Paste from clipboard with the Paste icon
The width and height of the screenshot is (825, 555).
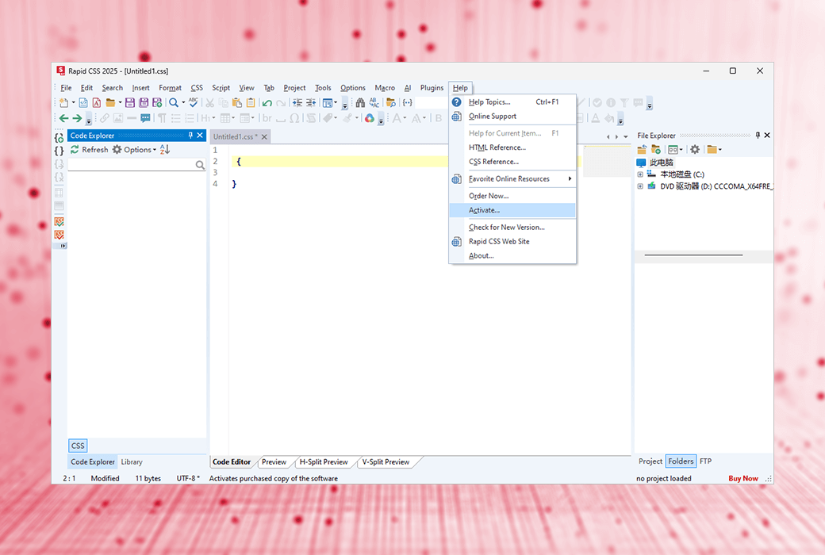(x=236, y=102)
